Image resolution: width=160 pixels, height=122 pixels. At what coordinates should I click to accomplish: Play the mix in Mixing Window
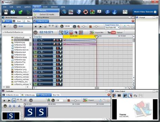[x=40, y=26]
